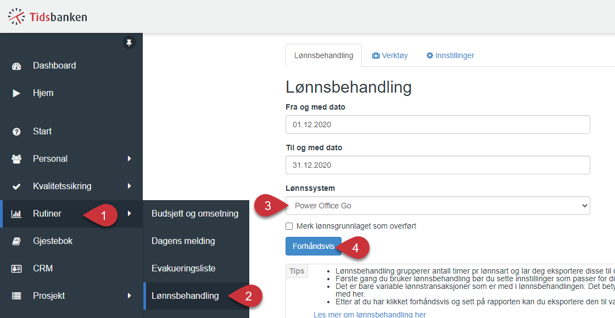Expand the Personal submenu arrow
615x318 pixels.
(130, 158)
